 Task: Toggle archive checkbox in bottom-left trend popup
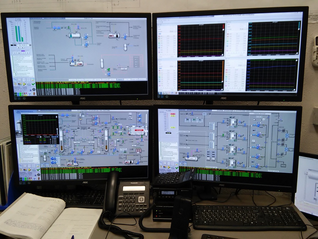coord(40,137)
